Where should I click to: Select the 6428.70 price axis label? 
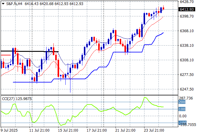187,2
